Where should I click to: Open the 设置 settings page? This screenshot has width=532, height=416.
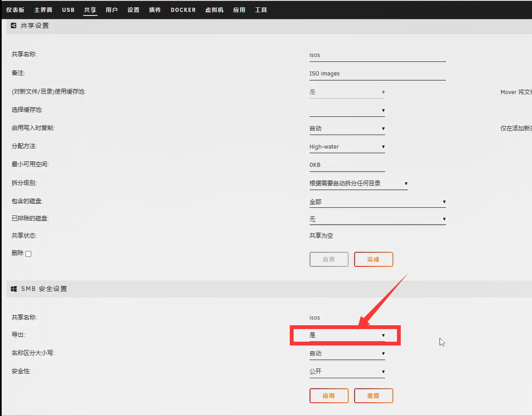coord(133,10)
